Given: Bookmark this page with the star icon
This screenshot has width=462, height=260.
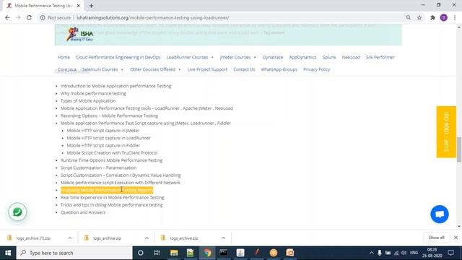Looking at the screenshot, I should pos(419,17).
